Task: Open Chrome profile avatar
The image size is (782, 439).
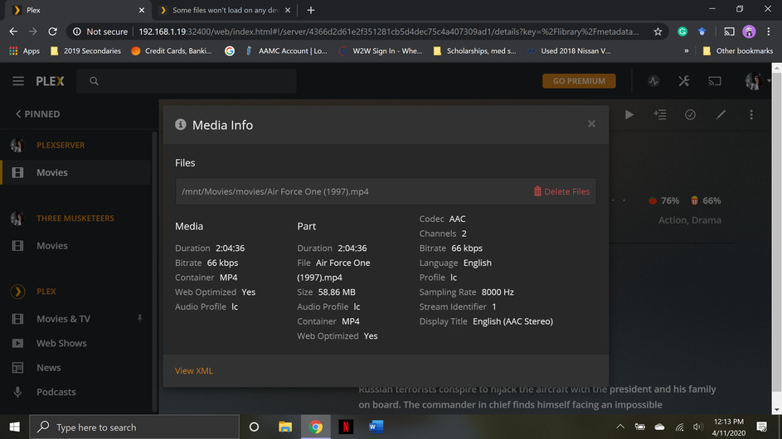Action: 749,31
